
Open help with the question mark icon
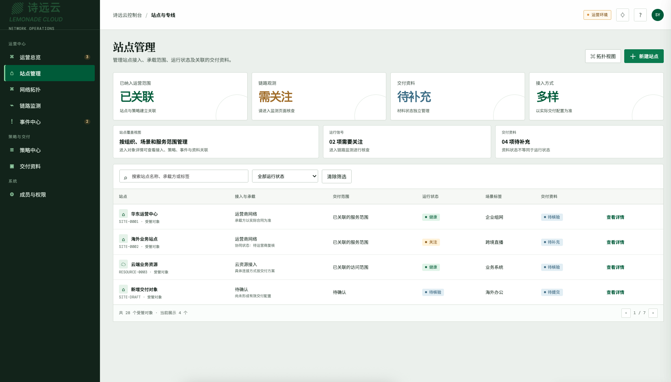640,15
